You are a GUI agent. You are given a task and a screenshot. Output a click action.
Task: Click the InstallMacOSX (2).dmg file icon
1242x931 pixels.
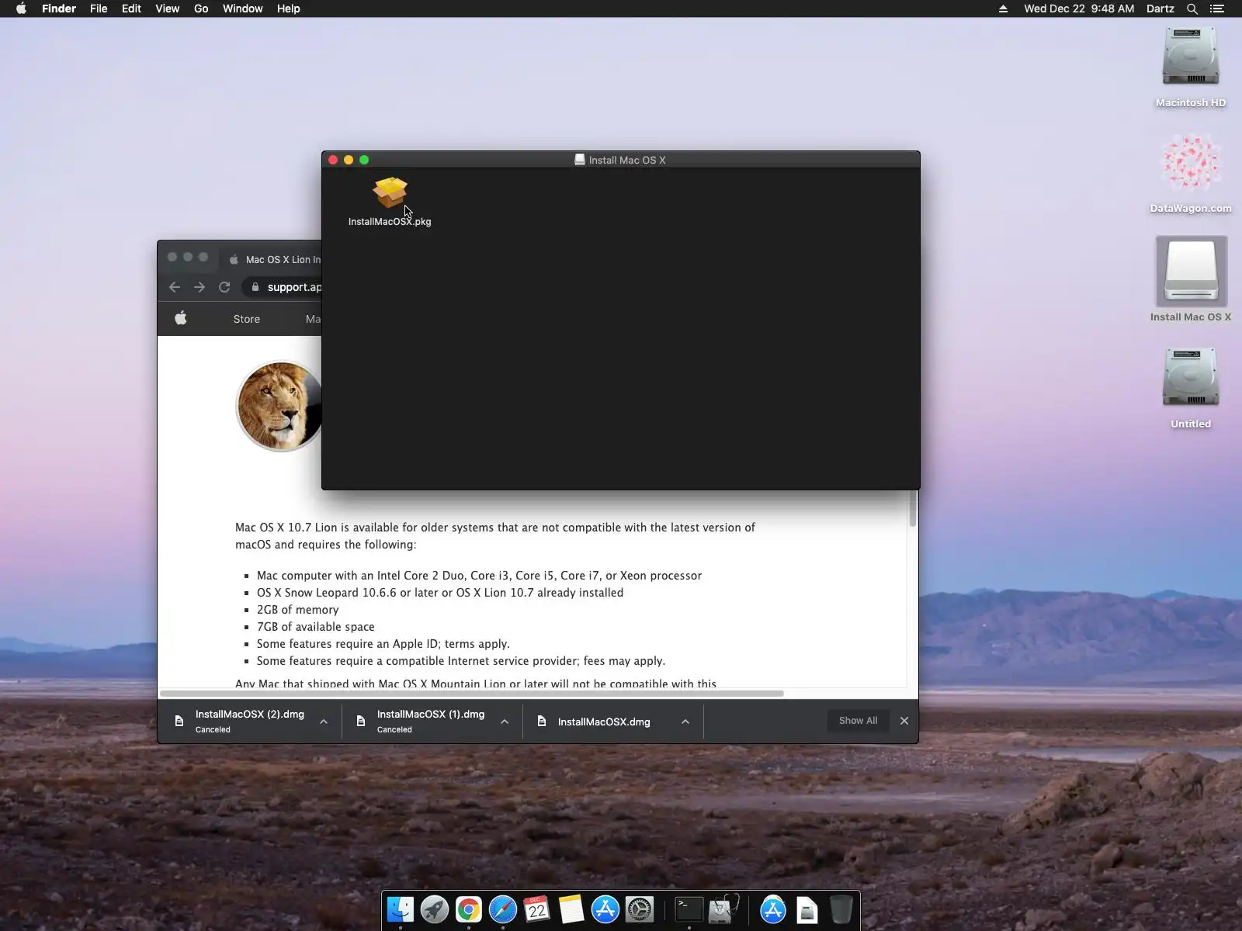(x=179, y=722)
